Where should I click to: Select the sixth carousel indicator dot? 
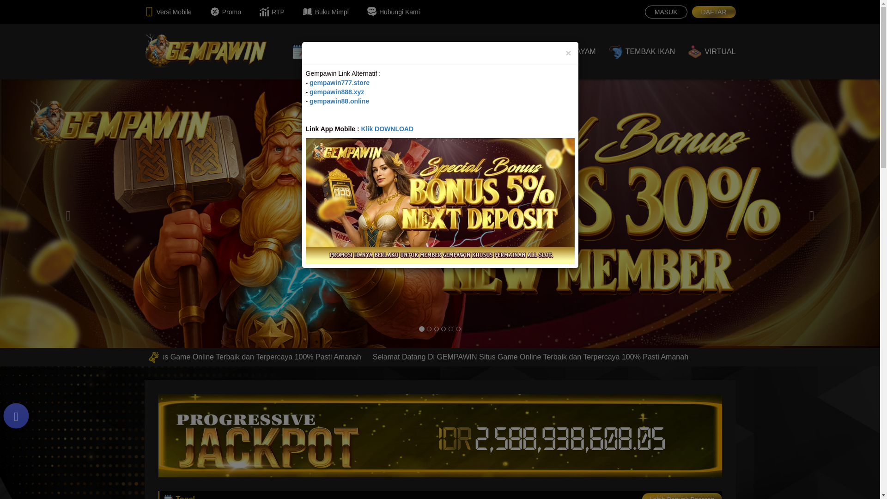pyautogui.click(x=458, y=329)
